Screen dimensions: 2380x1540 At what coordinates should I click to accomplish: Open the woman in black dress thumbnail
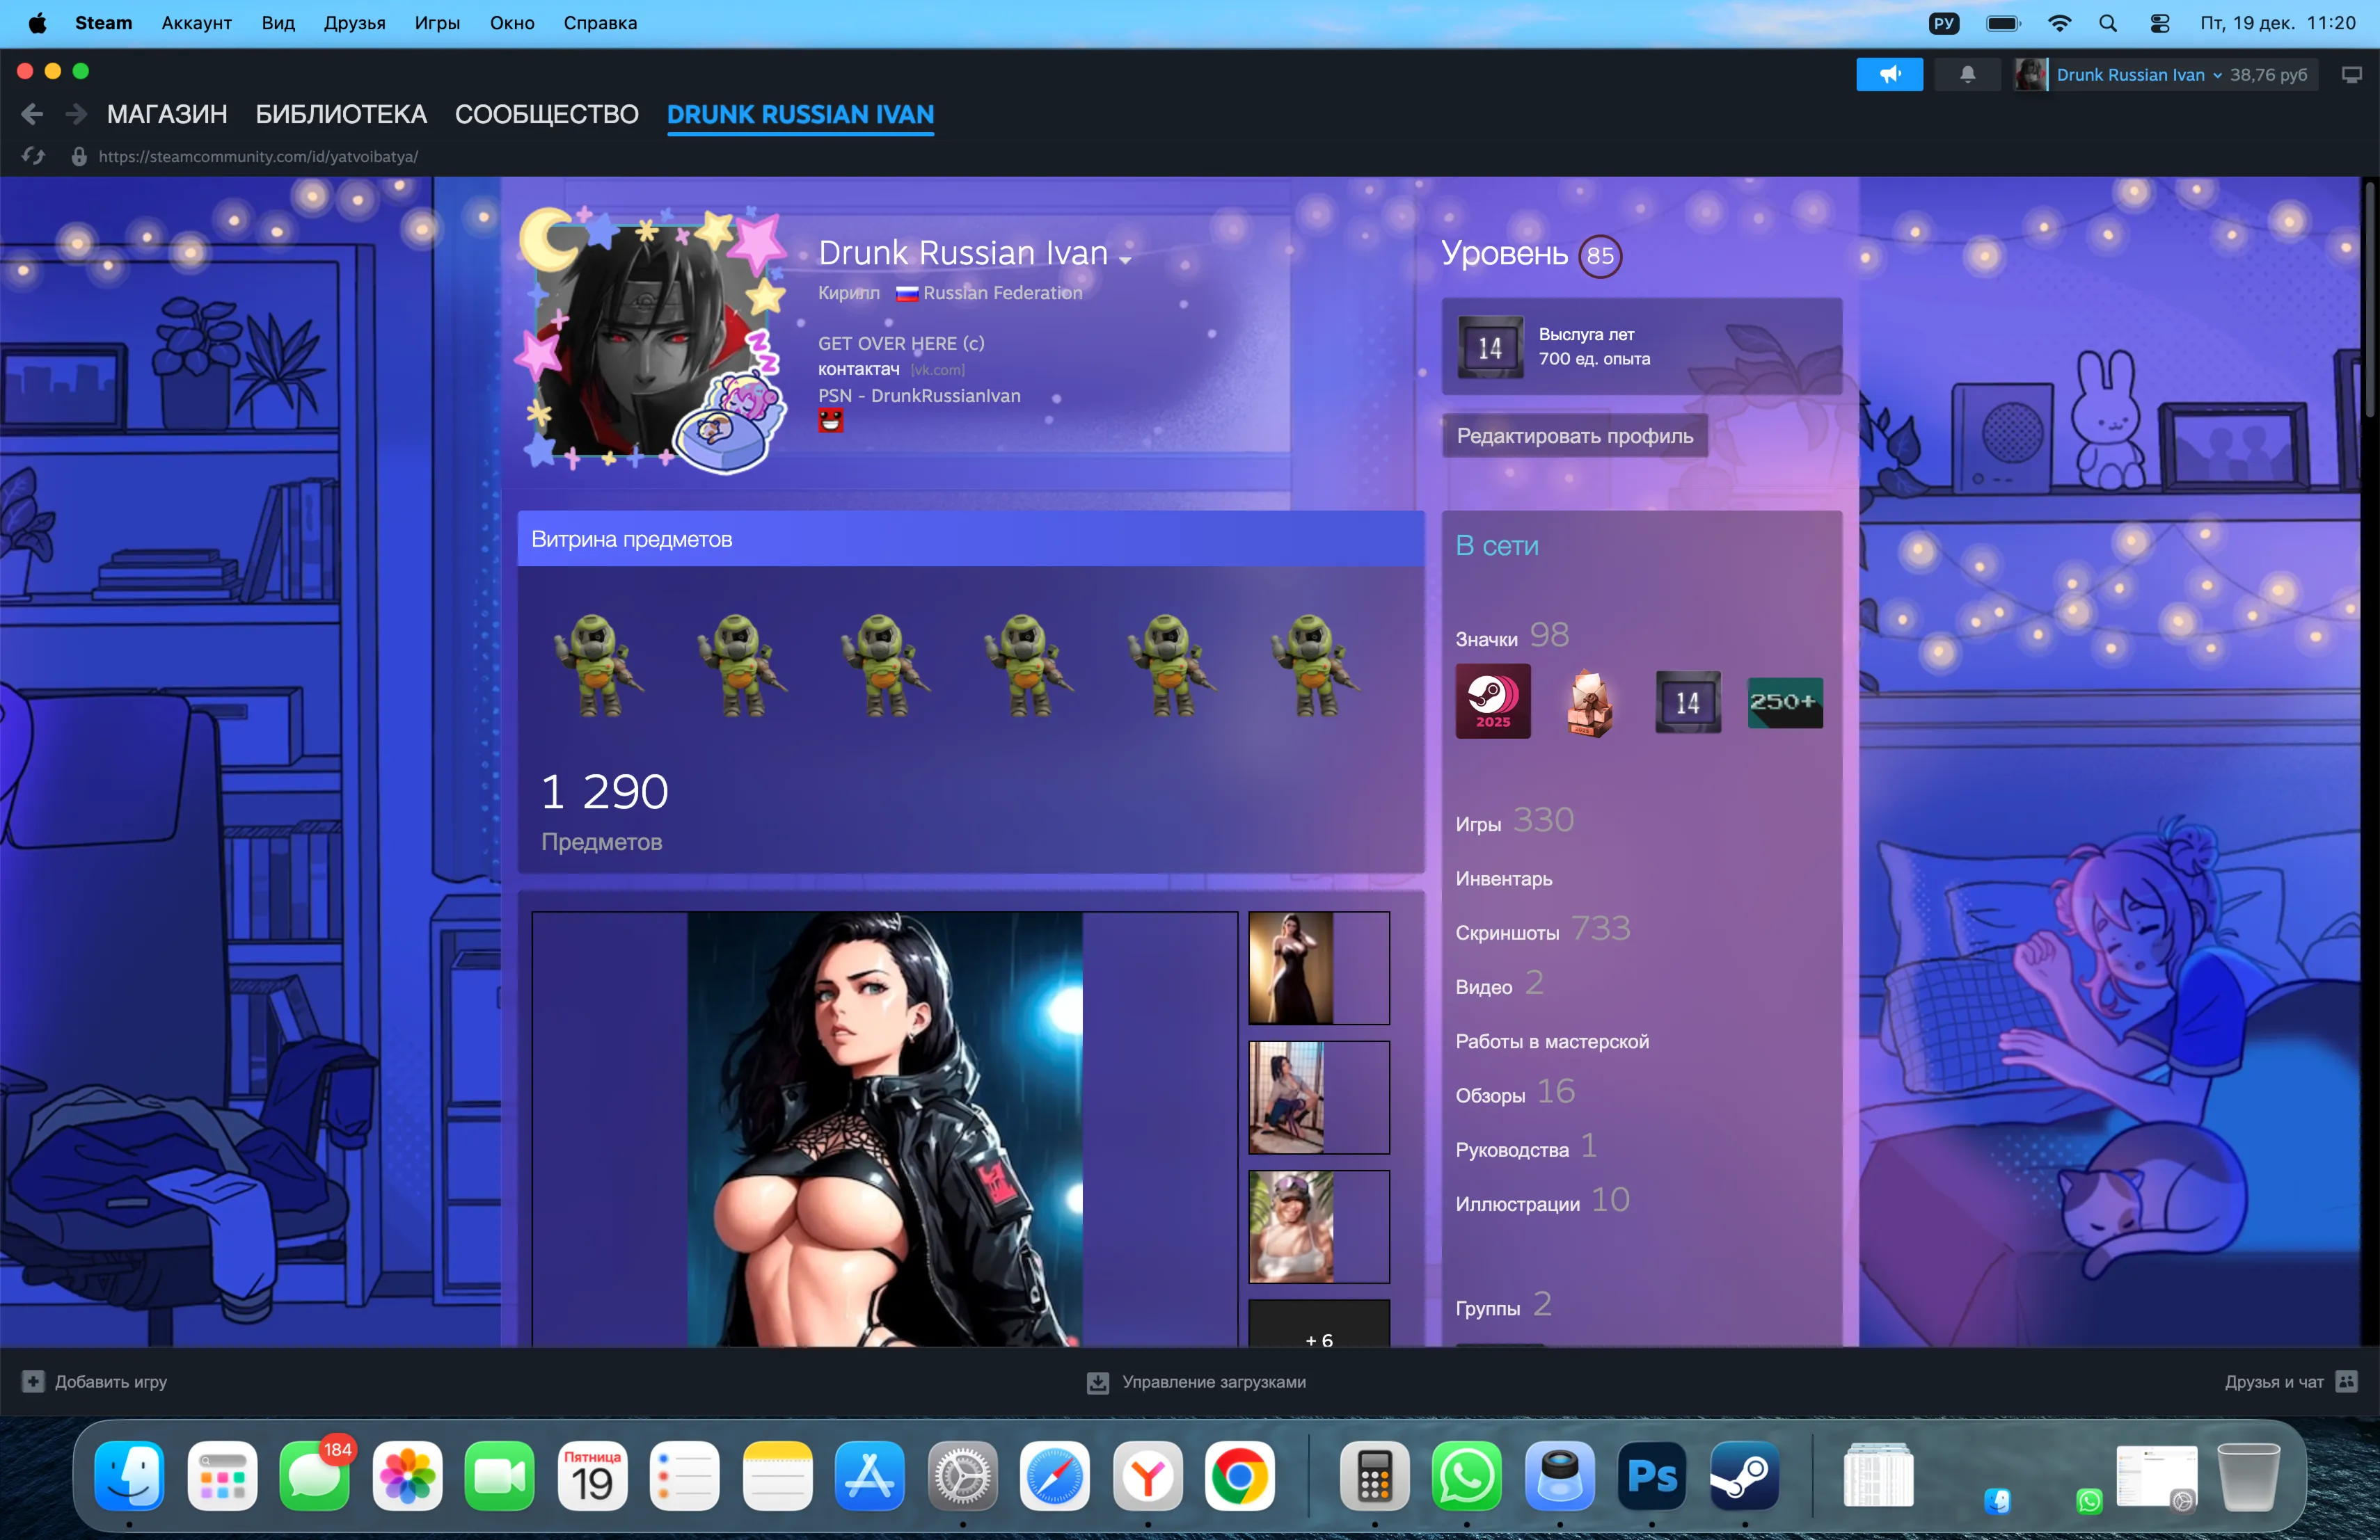coord(1319,968)
